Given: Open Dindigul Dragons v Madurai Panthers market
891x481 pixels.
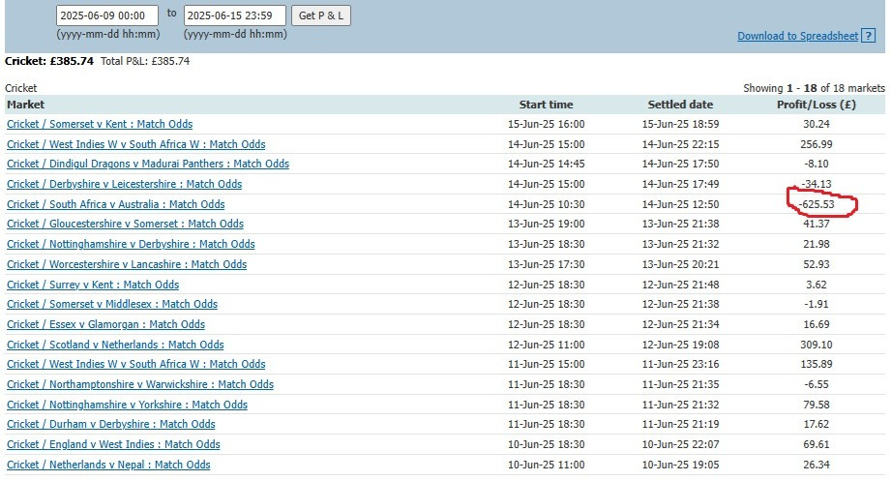Looking at the screenshot, I should point(148,164).
